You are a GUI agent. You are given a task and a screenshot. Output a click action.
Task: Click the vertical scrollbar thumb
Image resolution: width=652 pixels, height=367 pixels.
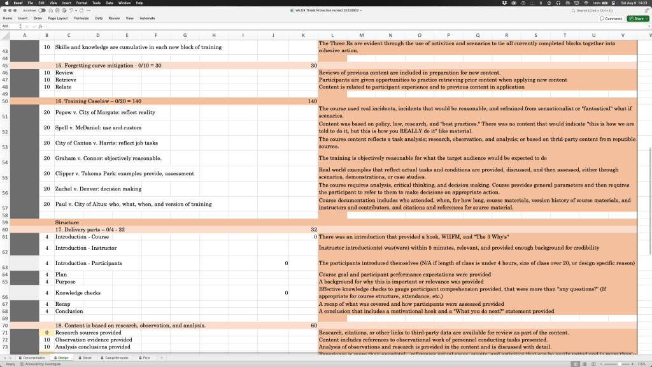[649, 201]
